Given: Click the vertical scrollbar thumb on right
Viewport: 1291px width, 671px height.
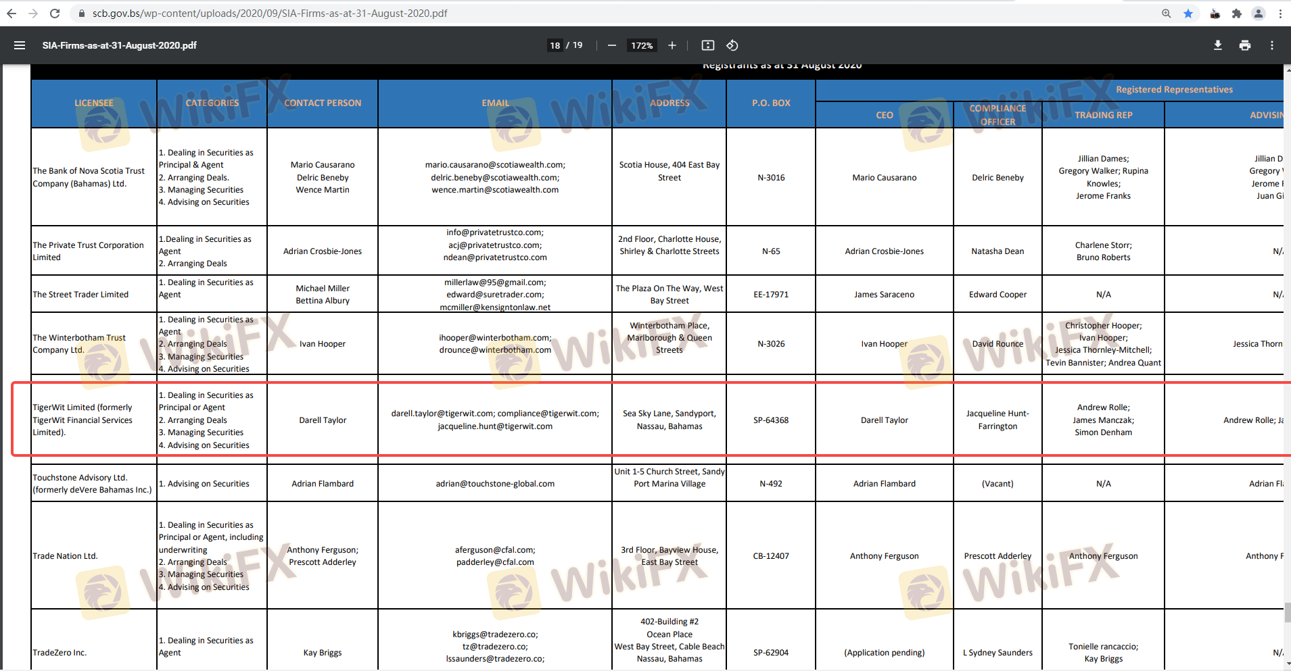Looking at the screenshot, I should [1287, 612].
